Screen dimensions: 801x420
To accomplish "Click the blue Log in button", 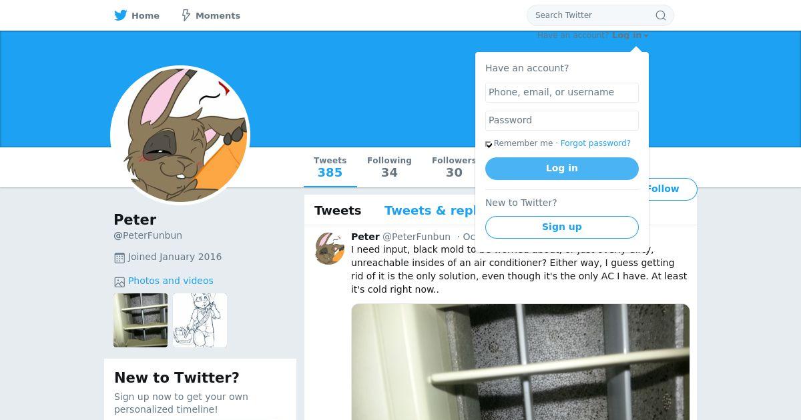I will pyautogui.click(x=562, y=169).
